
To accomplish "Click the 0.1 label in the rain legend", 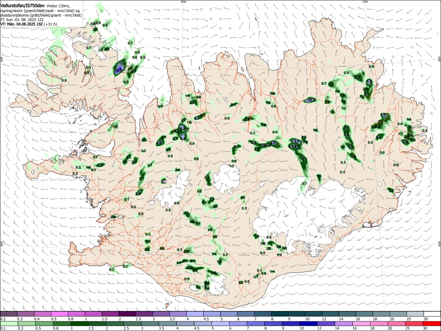I will [x=3, y=329].
